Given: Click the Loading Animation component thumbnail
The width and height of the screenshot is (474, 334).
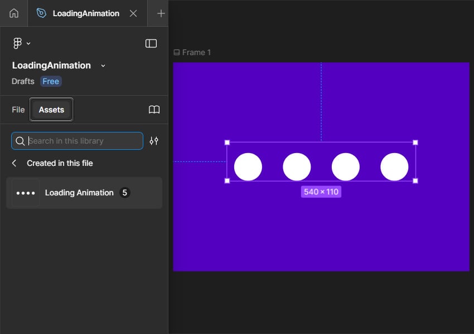Looking at the screenshot, I should pos(26,193).
